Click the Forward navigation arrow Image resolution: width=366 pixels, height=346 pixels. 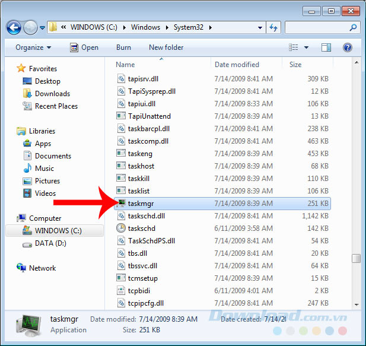(31, 27)
